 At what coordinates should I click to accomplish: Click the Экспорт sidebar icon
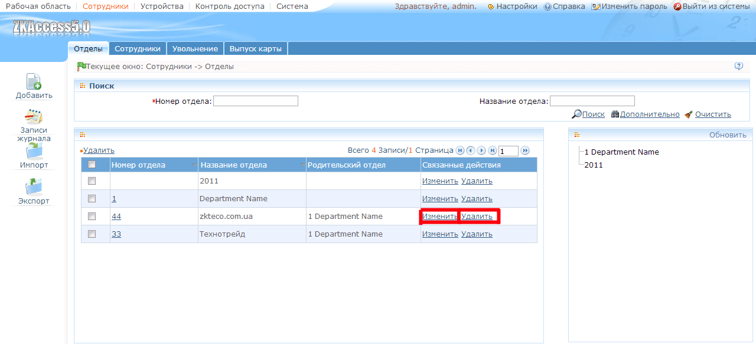coord(34,186)
